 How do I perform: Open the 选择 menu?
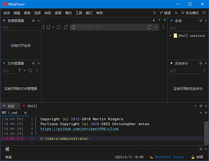tap(38, 13)
